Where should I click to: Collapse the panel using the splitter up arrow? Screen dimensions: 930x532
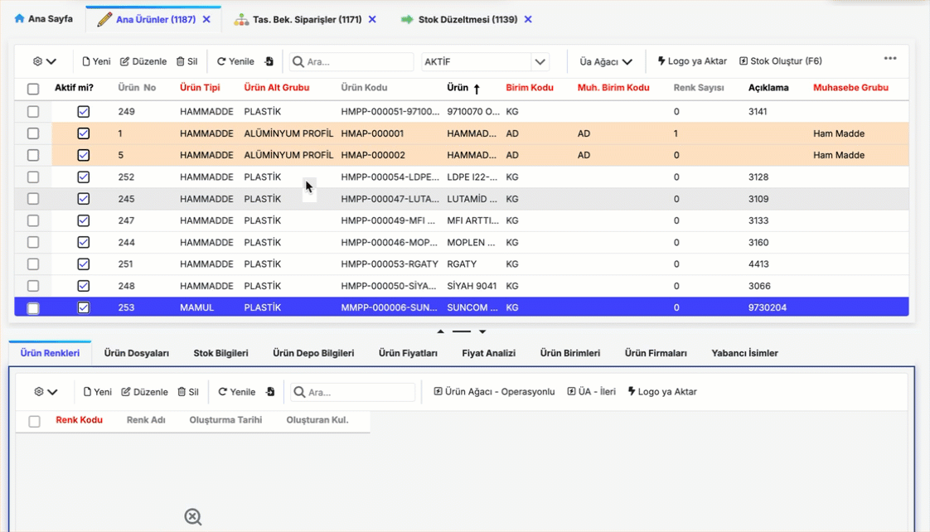pos(441,331)
